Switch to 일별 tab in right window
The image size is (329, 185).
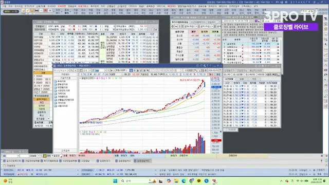click(242, 79)
